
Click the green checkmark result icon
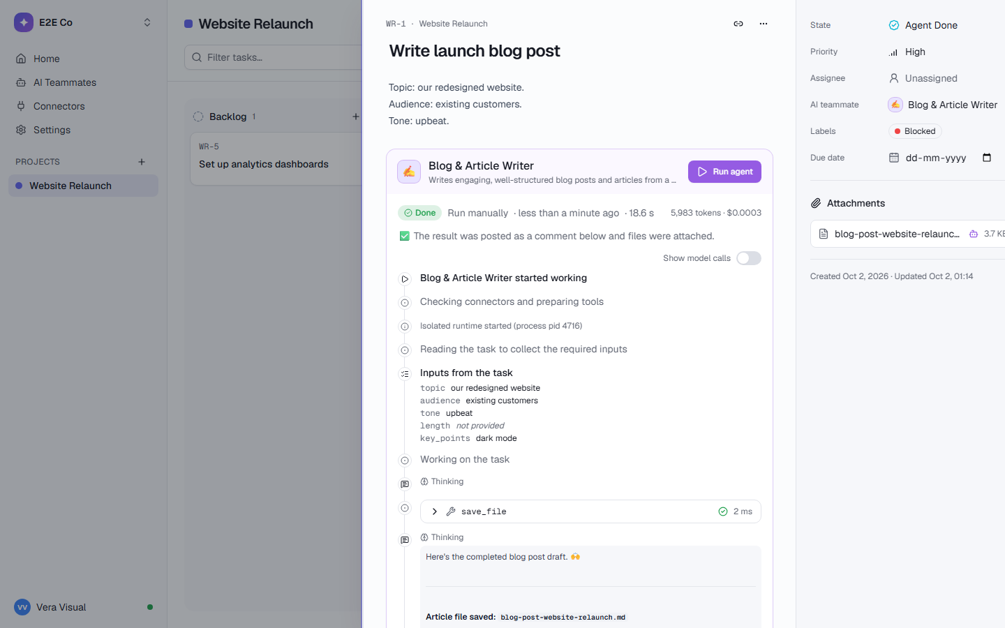point(404,236)
